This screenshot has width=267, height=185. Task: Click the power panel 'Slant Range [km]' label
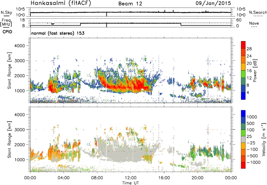[x=10, y=70]
